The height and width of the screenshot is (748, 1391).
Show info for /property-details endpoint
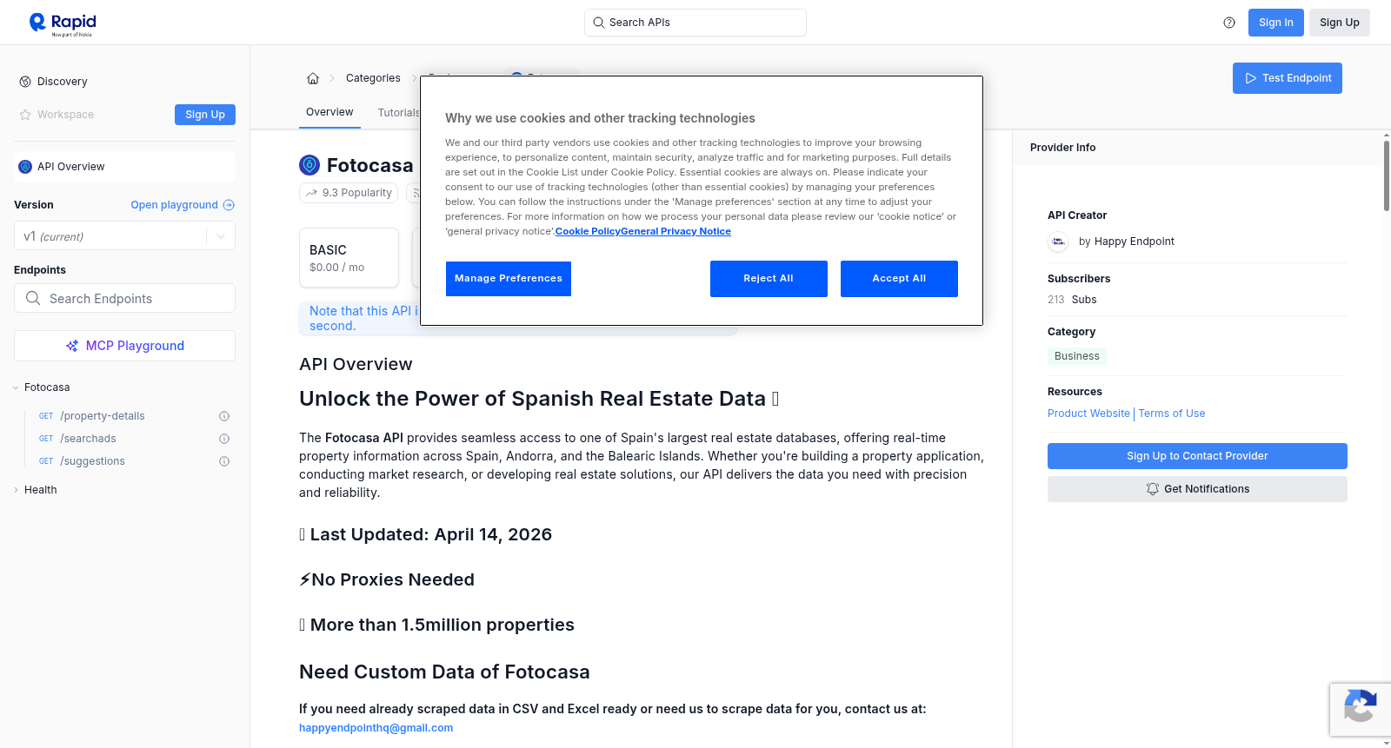coord(224,416)
